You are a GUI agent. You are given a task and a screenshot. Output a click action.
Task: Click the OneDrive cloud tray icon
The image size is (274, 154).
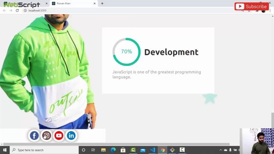(x=226, y=150)
